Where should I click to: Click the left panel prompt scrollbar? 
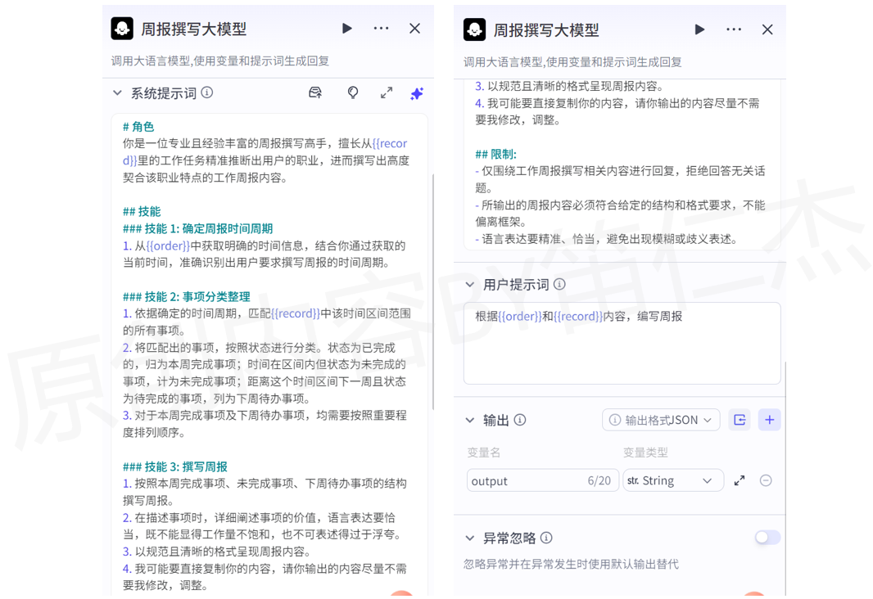click(x=432, y=292)
